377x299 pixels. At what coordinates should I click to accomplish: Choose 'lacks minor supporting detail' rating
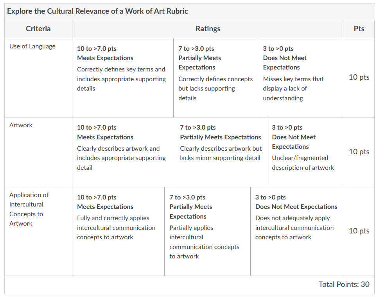pyautogui.click(x=221, y=152)
